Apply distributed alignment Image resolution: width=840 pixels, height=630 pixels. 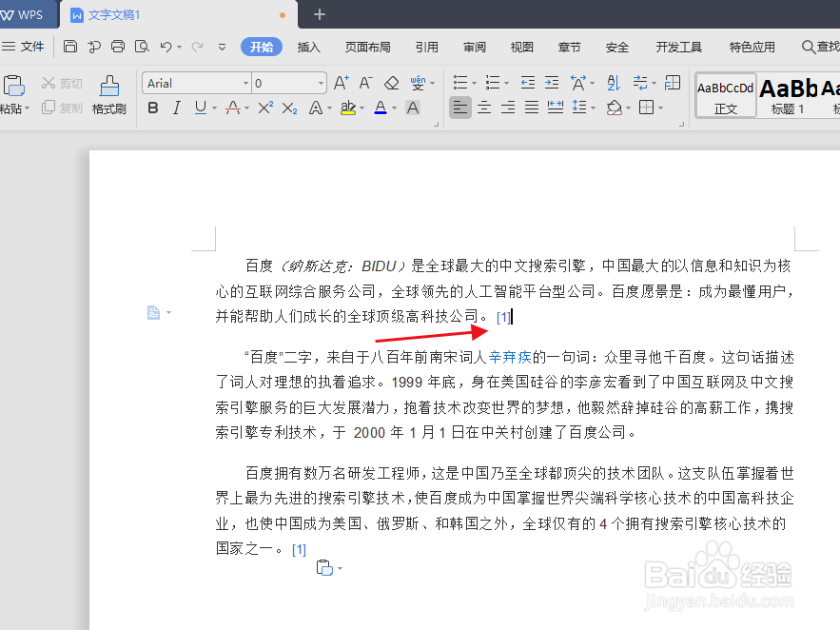pos(556,108)
